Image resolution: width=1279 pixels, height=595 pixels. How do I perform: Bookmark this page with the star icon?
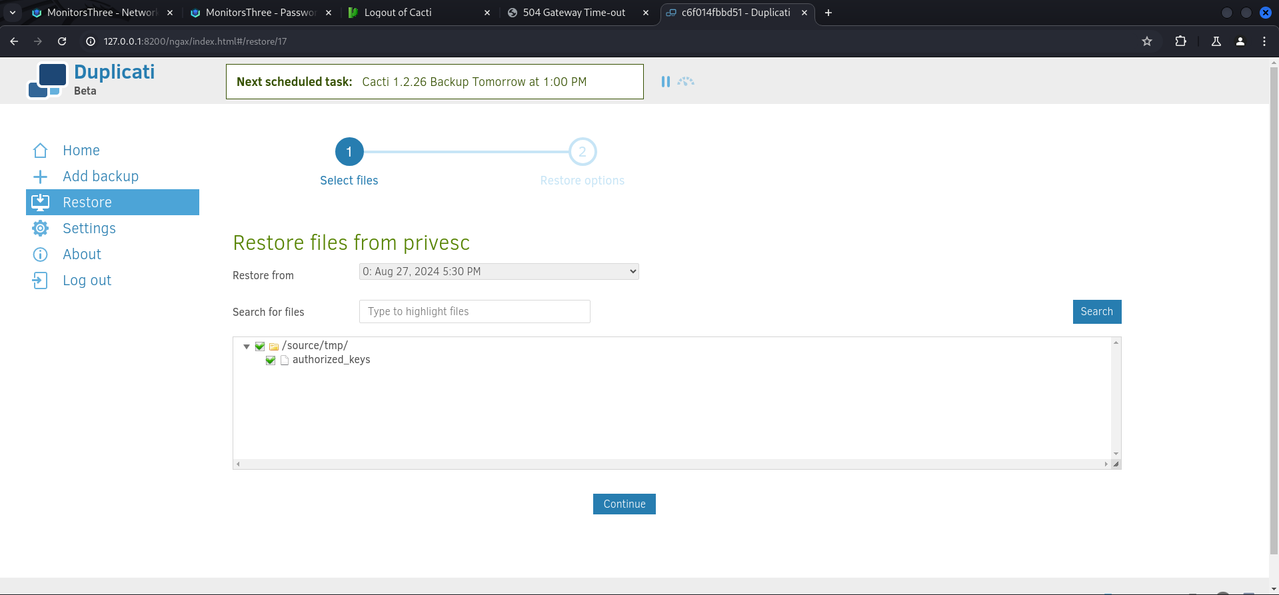coord(1146,41)
